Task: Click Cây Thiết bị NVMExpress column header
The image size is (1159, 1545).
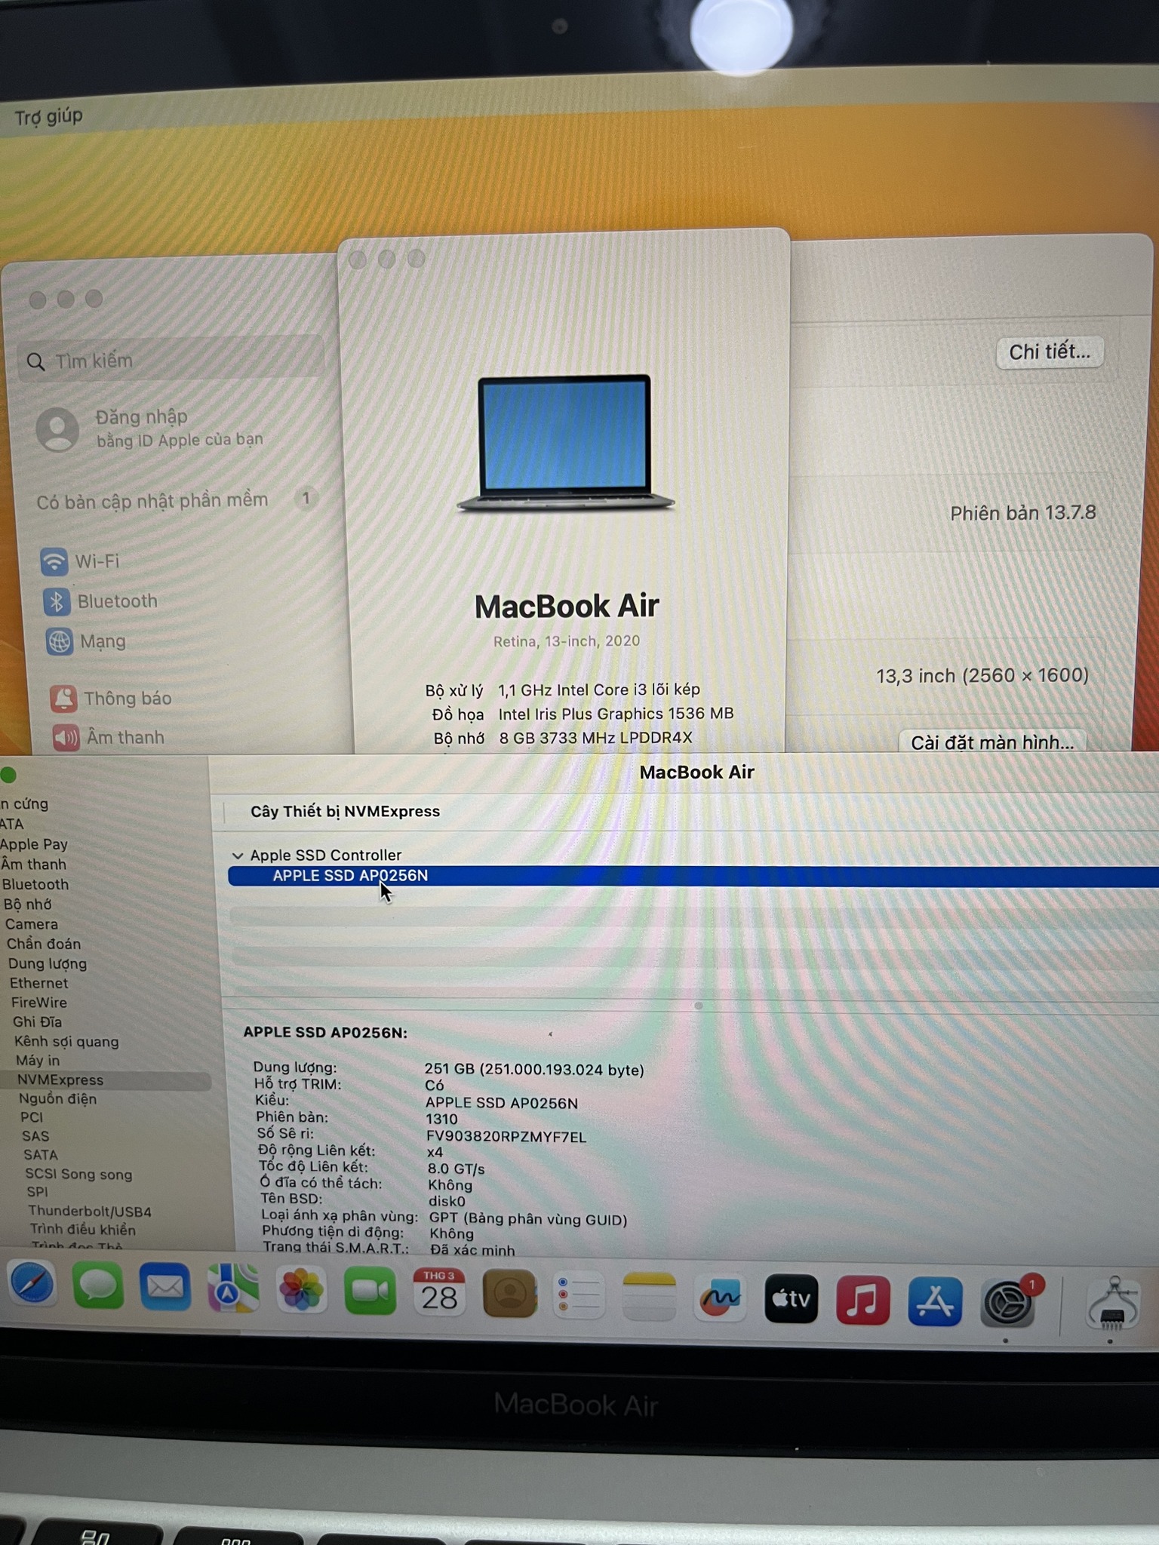Action: click(345, 812)
